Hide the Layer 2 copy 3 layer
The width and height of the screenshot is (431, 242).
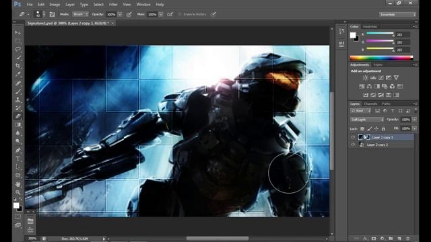click(x=353, y=137)
